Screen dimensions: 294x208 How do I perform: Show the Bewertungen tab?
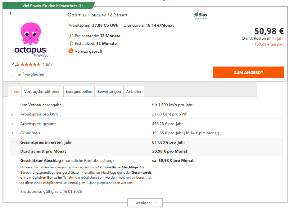[109, 92]
